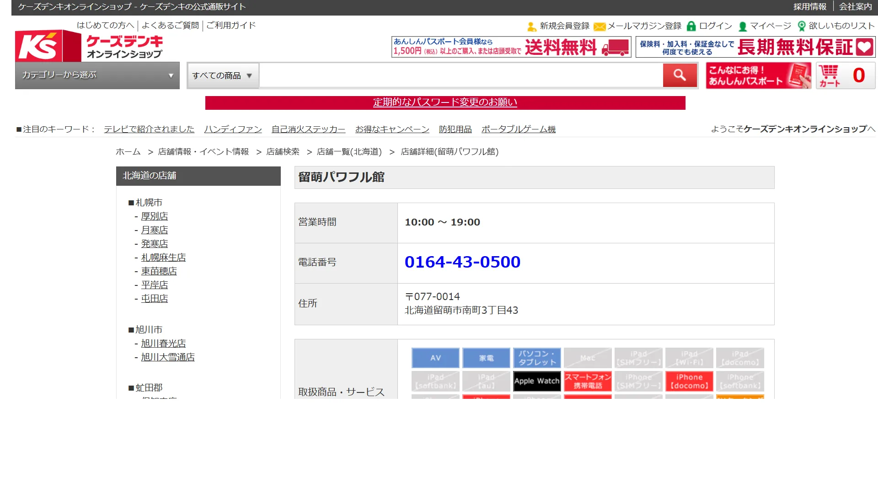
Task: Click the green login padlock icon
Action: (691, 26)
